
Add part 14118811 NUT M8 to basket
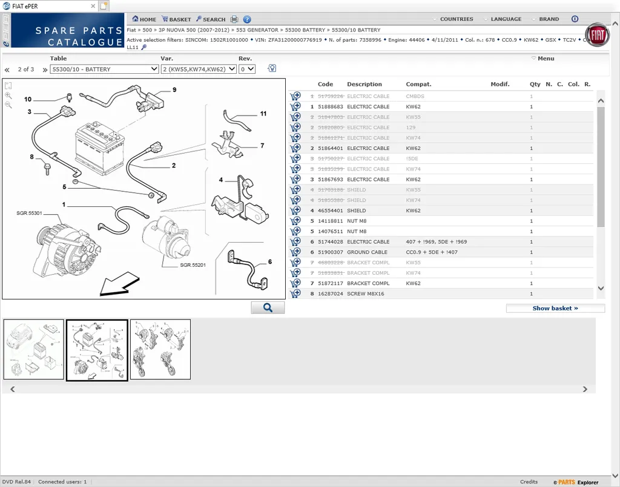(x=295, y=220)
